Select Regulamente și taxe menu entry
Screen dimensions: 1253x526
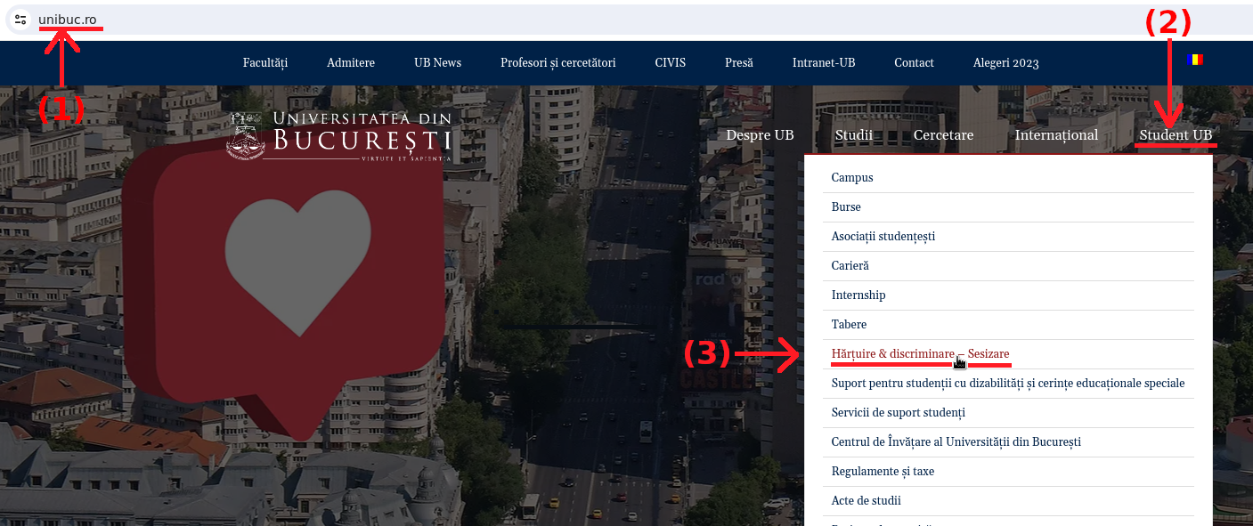(883, 472)
